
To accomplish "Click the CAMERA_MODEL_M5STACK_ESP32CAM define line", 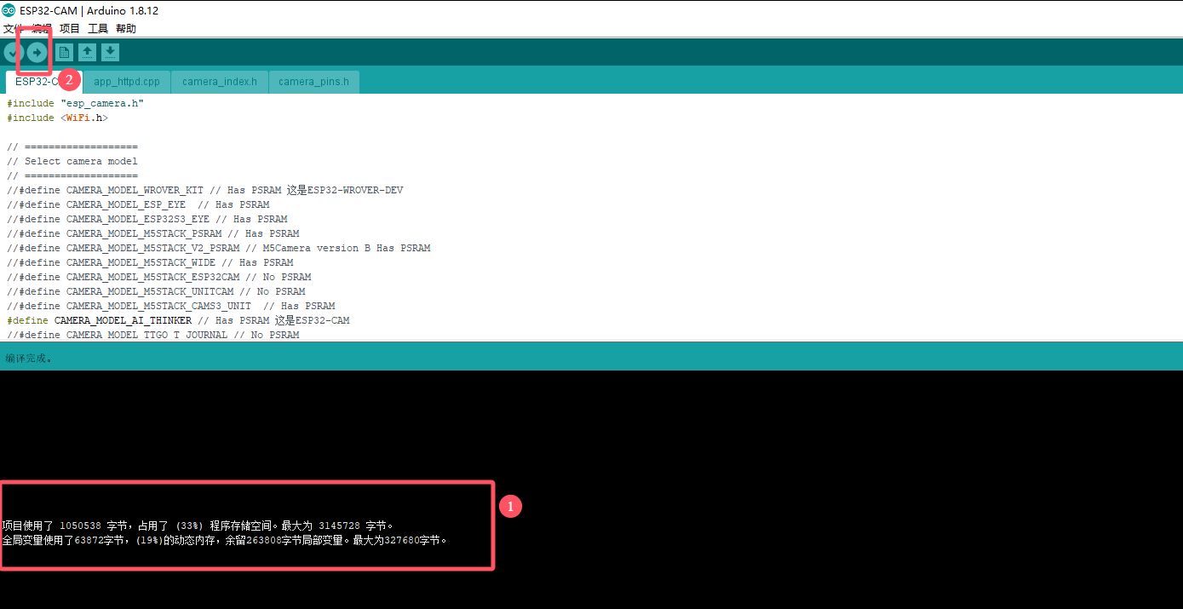I will click(159, 277).
